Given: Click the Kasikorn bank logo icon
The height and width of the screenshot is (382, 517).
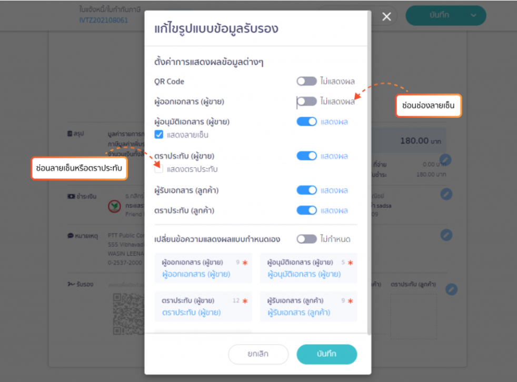Looking at the screenshot, I should tap(114, 206).
